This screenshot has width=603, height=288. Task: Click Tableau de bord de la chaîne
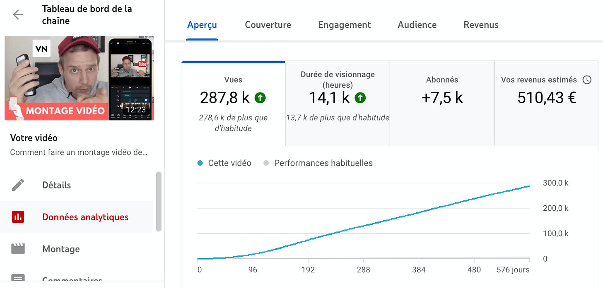pyautogui.click(x=87, y=15)
